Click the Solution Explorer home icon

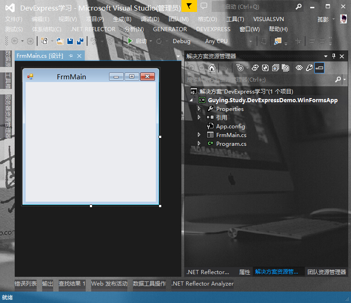point(212,68)
